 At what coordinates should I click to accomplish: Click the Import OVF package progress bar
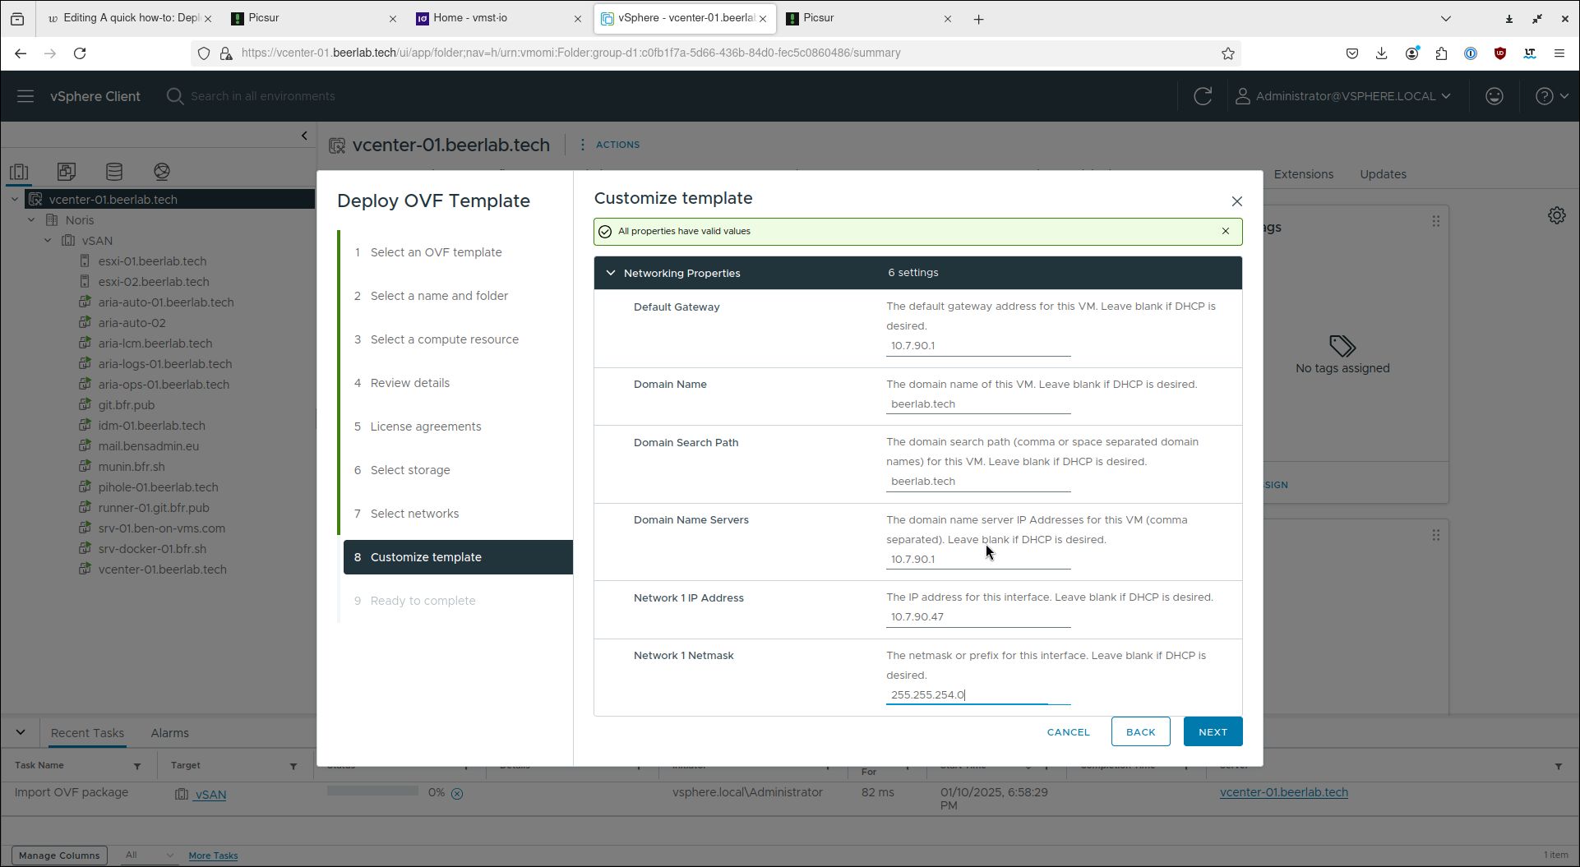pos(372,791)
